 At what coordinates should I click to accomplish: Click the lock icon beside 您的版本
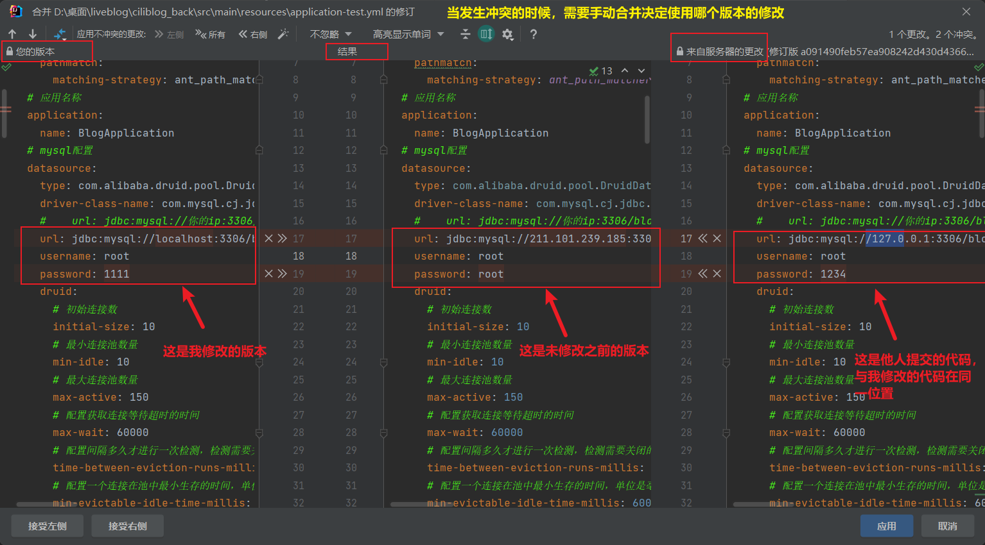9,51
